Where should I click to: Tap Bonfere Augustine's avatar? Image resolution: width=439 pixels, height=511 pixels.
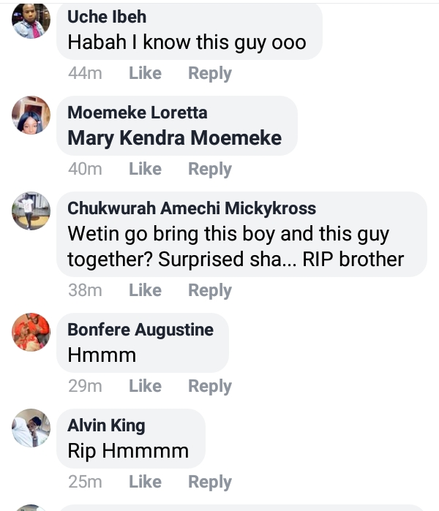(31, 333)
